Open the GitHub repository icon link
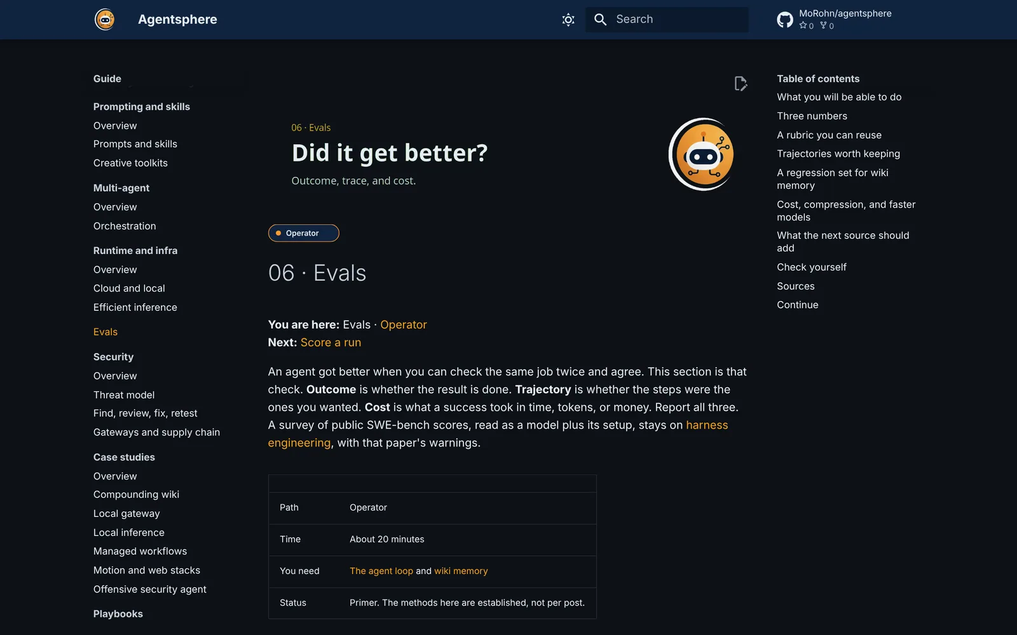The image size is (1017, 635). [x=785, y=20]
